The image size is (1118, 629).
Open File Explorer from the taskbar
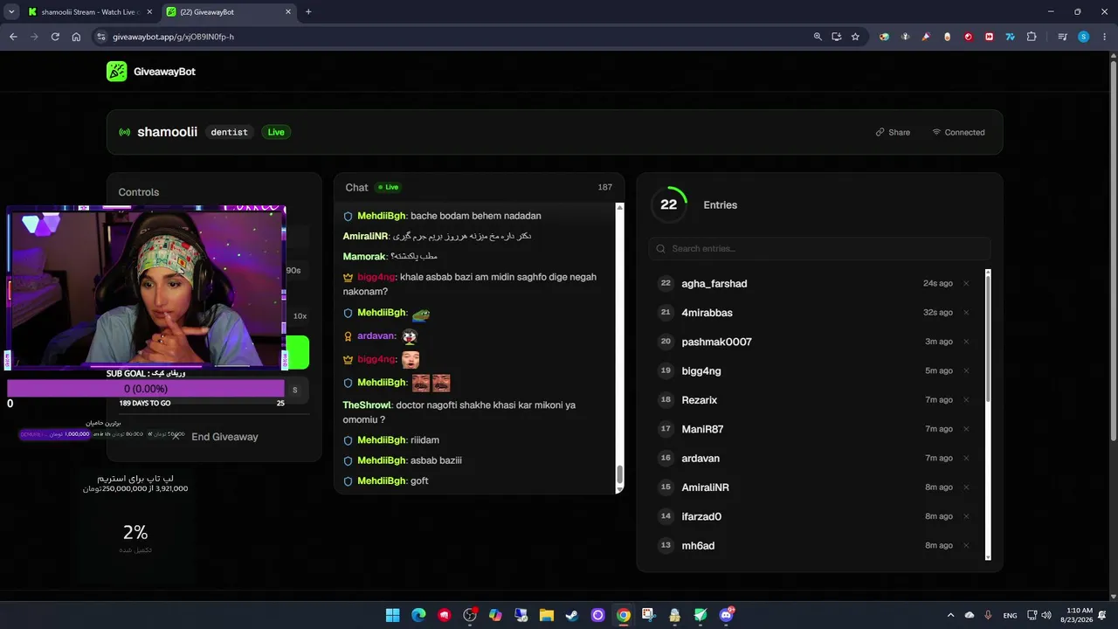pos(546,615)
